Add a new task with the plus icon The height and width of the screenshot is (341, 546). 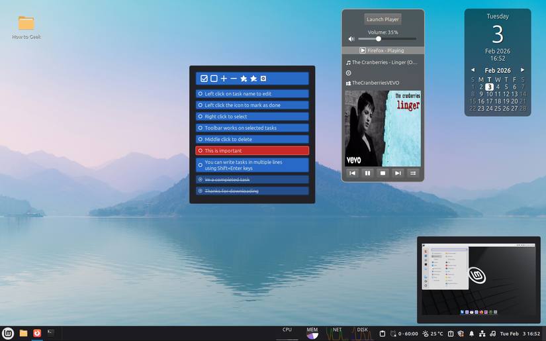tap(224, 78)
